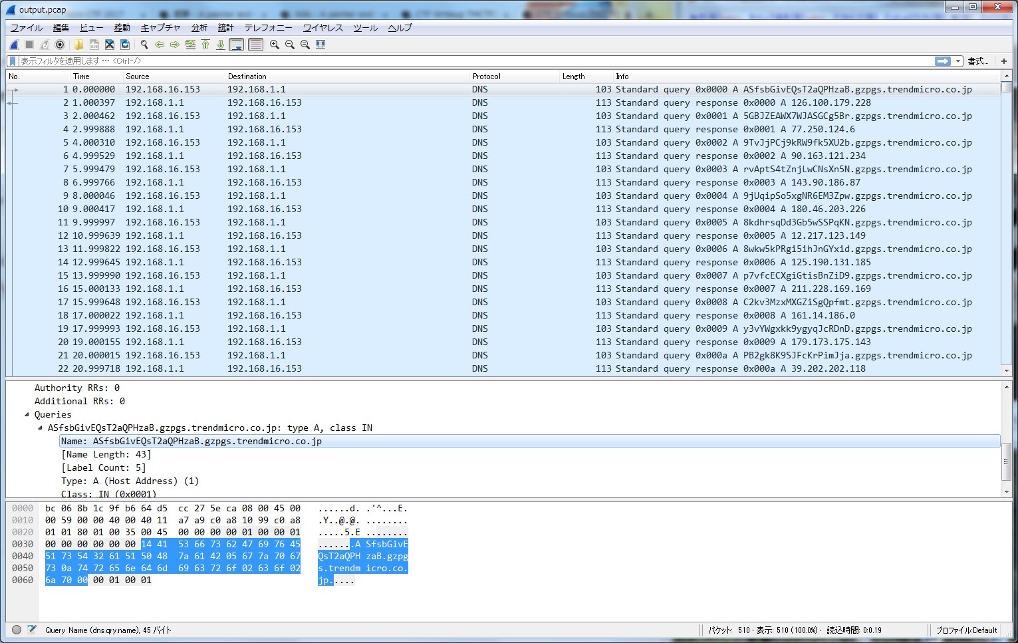Screen dimensions: 1018x643
Task: Sort packets by the Destination column
Action: tap(347, 76)
